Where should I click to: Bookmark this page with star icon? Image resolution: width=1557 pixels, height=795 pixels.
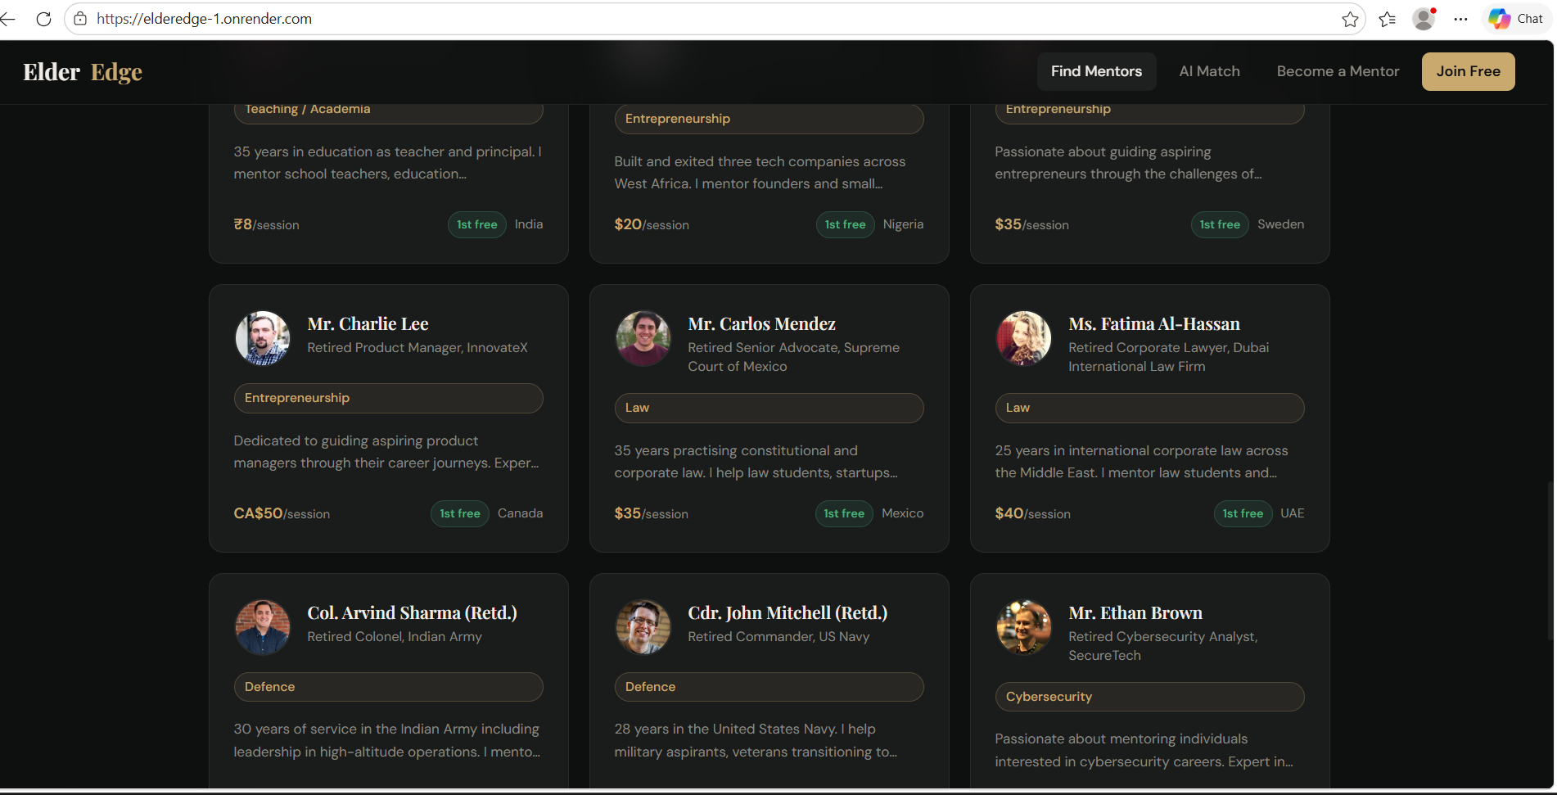[x=1350, y=19]
